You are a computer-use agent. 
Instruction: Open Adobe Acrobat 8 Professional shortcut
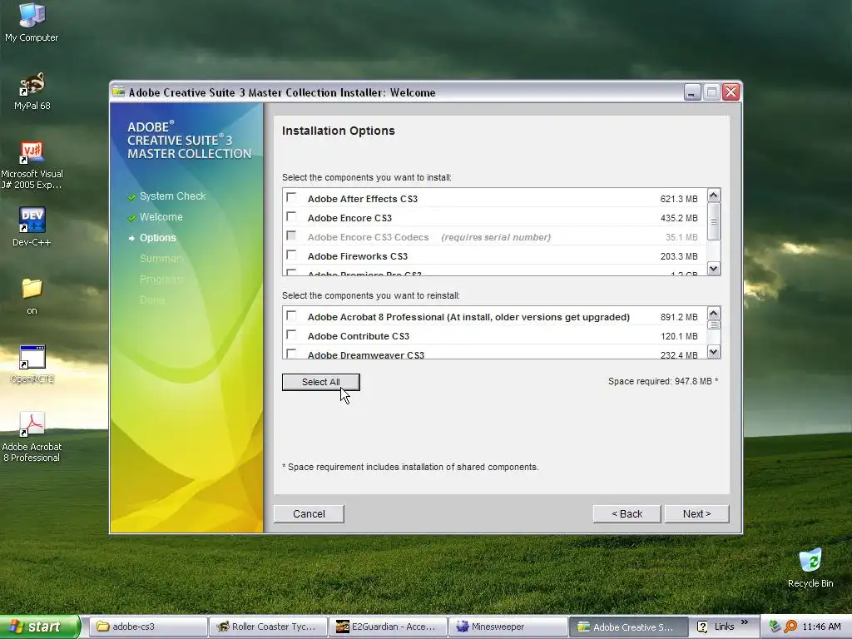pyautogui.click(x=32, y=437)
